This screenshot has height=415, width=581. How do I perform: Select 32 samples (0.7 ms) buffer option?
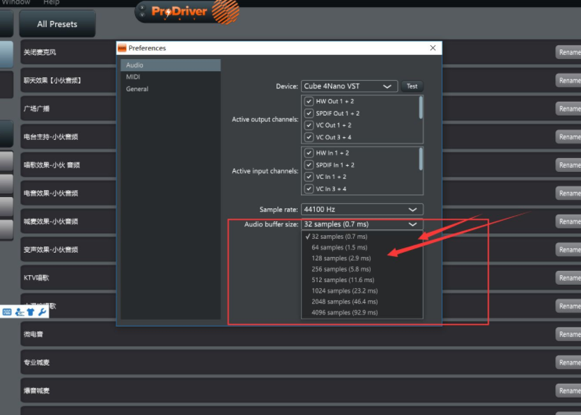[362, 237]
